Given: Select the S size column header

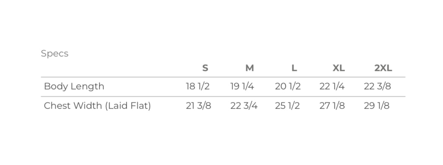Looking at the screenshot, I should 205,68.
